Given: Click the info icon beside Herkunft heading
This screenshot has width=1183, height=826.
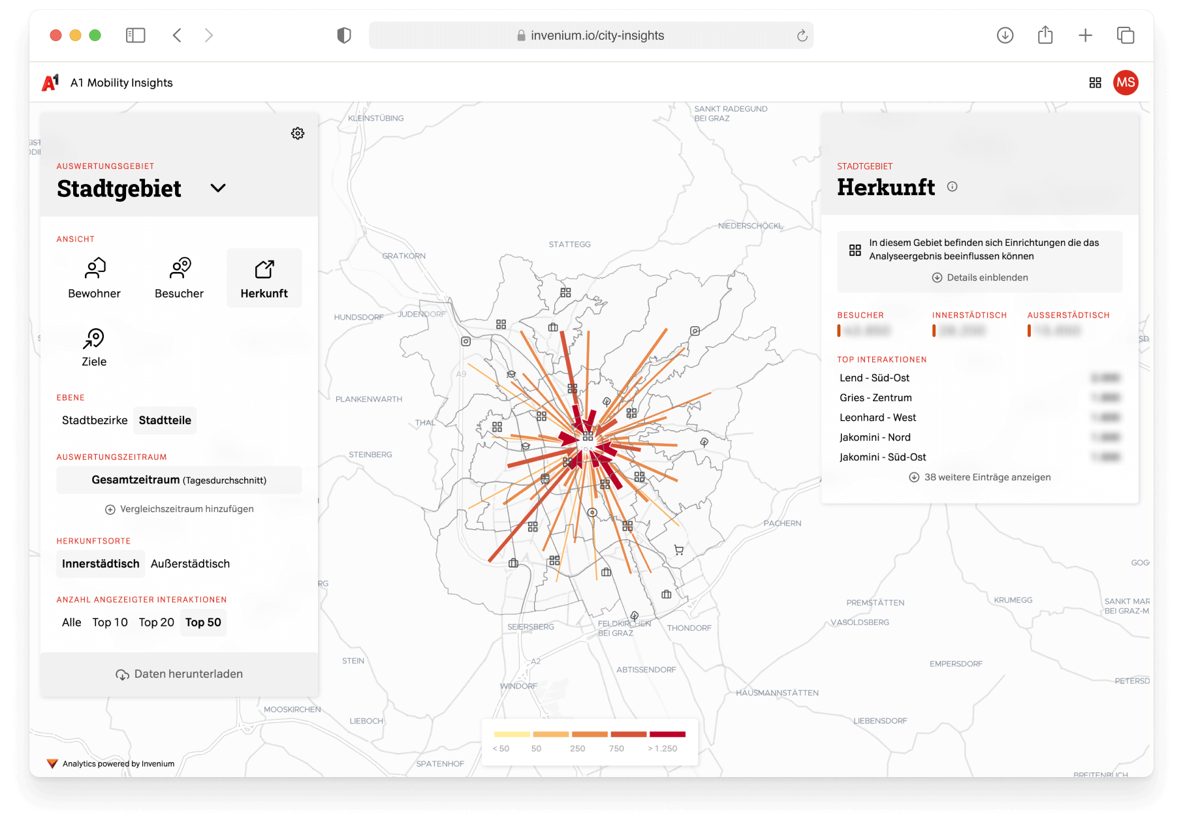Looking at the screenshot, I should tap(953, 187).
